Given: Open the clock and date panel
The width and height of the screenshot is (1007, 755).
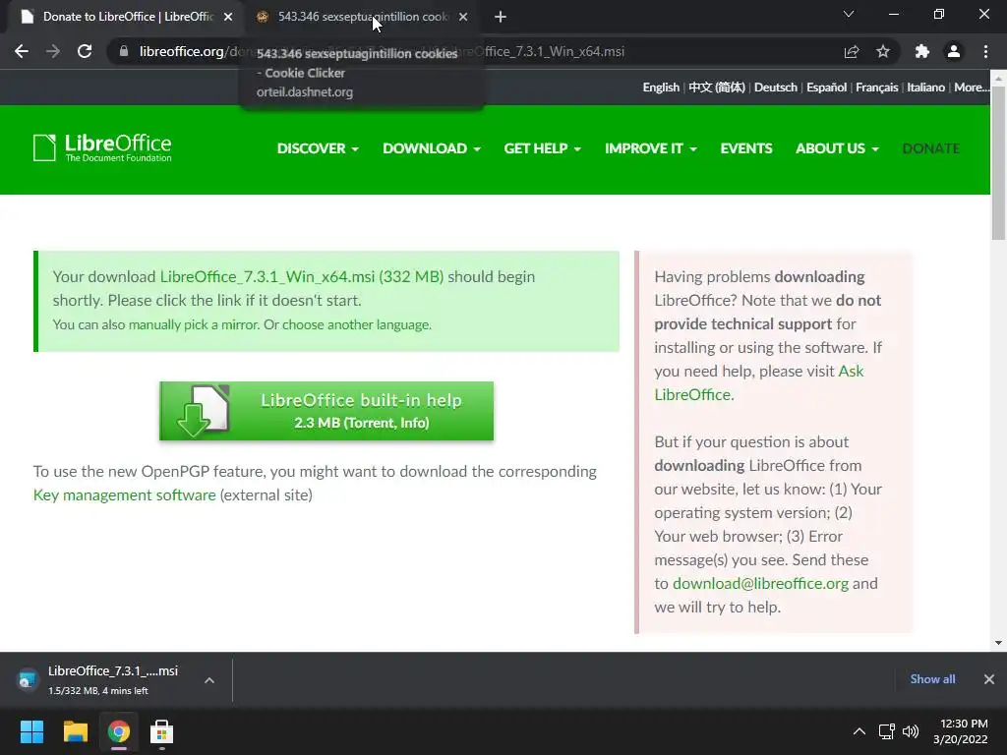Looking at the screenshot, I should [x=961, y=731].
